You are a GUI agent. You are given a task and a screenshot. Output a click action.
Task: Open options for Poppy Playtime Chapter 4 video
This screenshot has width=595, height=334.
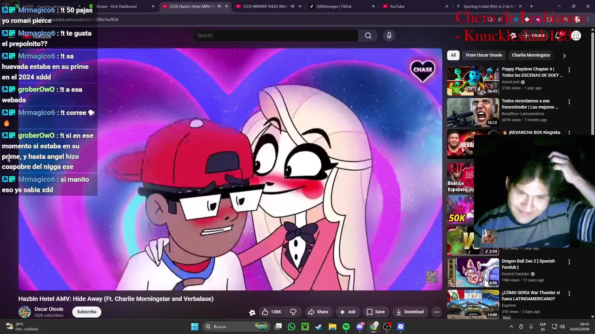569,70
